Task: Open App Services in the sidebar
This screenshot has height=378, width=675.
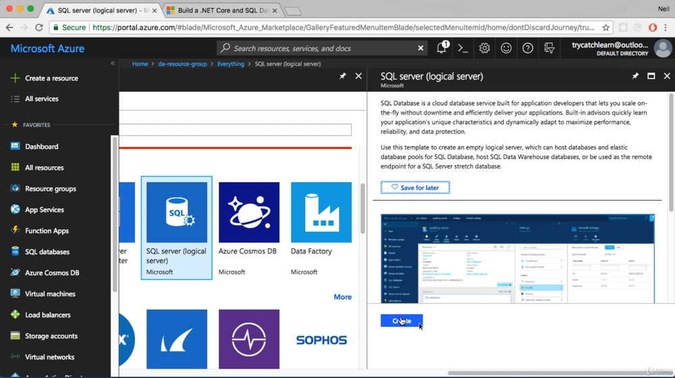Action: (x=37, y=210)
